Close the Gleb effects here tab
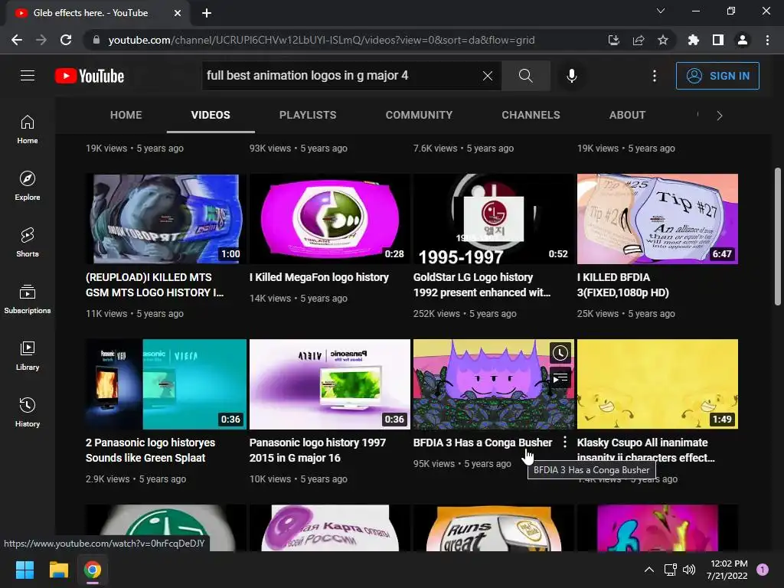Image resolution: width=784 pixels, height=588 pixels. click(x=177, y=13)
